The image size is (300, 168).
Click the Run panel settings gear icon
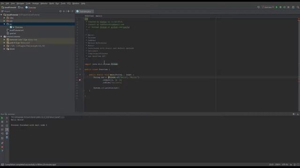294,114
